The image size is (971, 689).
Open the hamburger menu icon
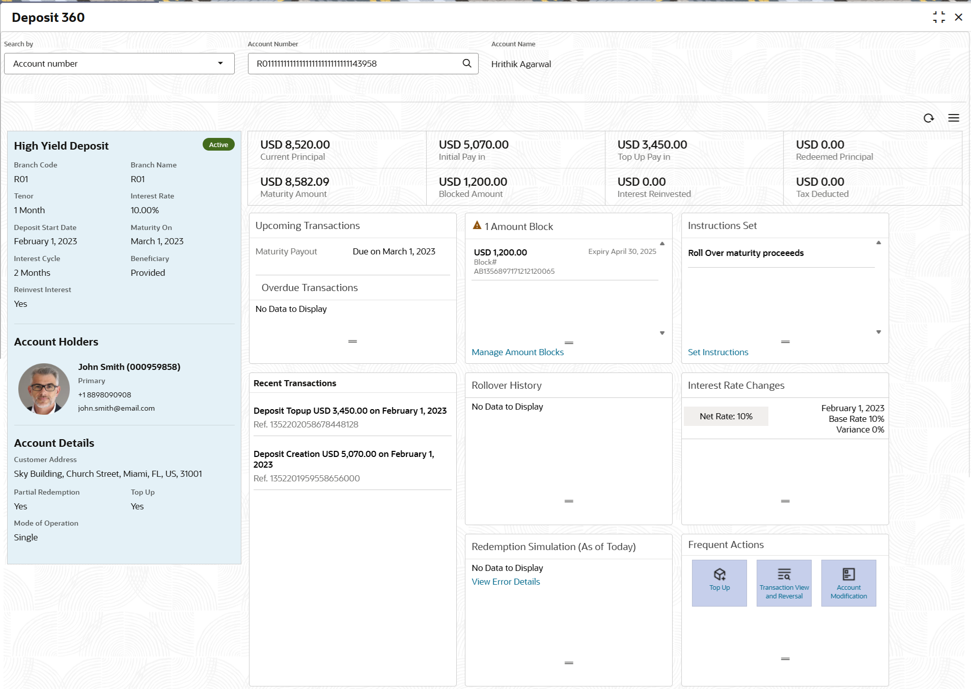(954, 118)
